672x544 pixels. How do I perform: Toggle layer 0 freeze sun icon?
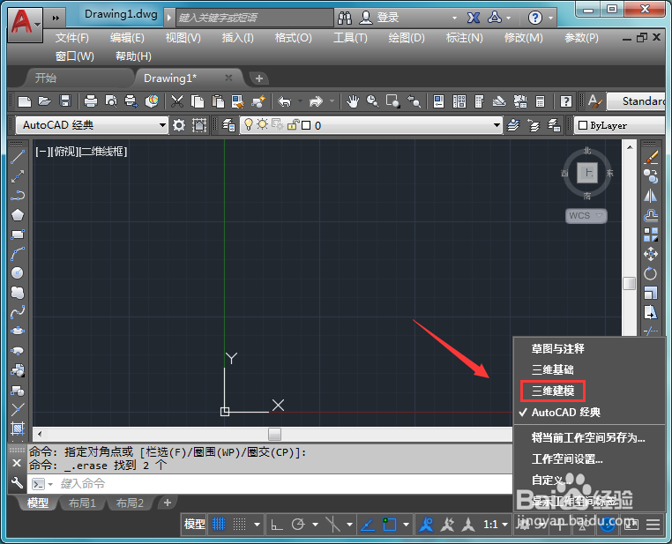pyautogui.click(x=262, y=124)
